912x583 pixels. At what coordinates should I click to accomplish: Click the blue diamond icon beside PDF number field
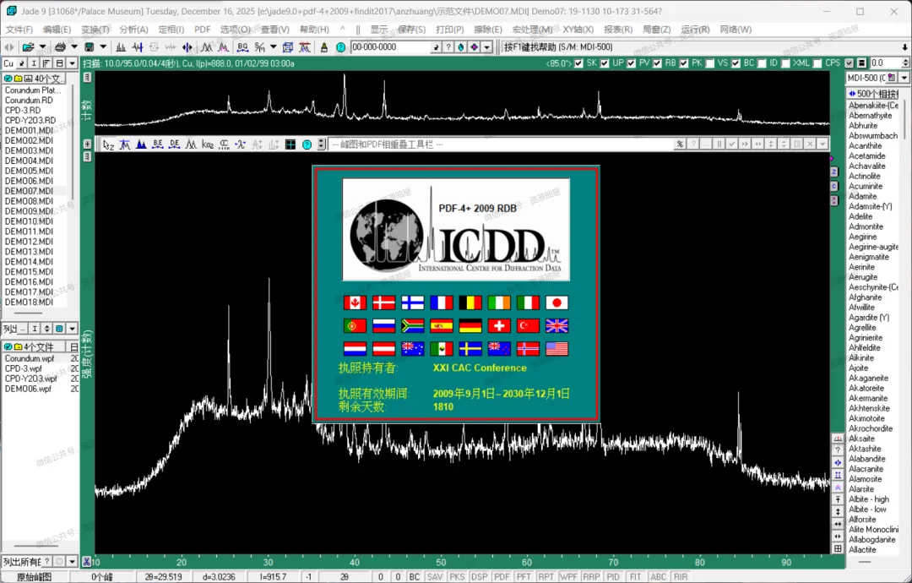[x=461, y=47]
